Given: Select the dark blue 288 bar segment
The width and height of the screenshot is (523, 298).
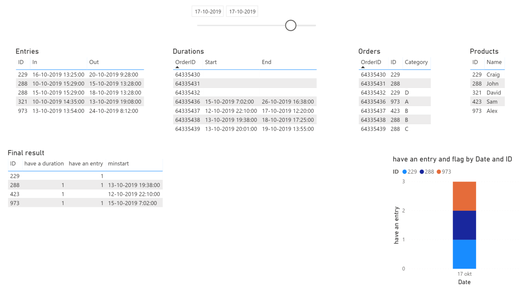Looking at the screenshot, I should click(464, 225).
